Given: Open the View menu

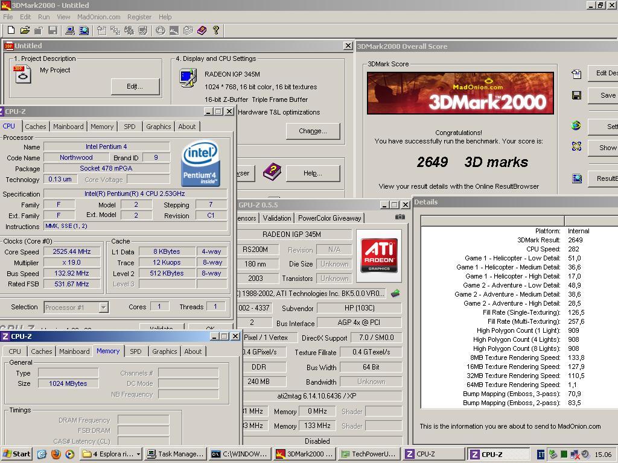Looking at the screenshot, I should tap(63, 17).
